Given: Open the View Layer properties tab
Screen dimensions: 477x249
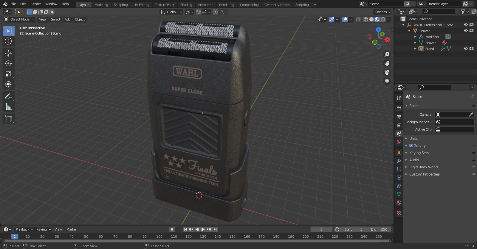Looking at the screenshot, I should click(399, 125).
